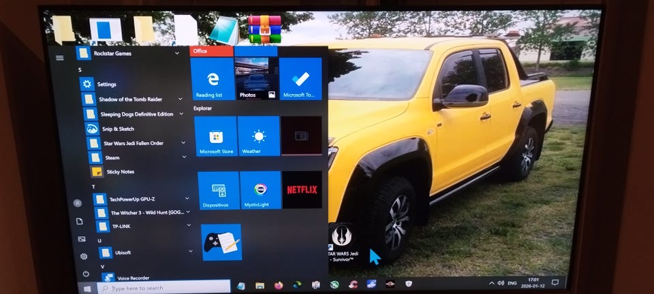Open the clock showing 17:01

pyautogui.click(x=533, y=282)
